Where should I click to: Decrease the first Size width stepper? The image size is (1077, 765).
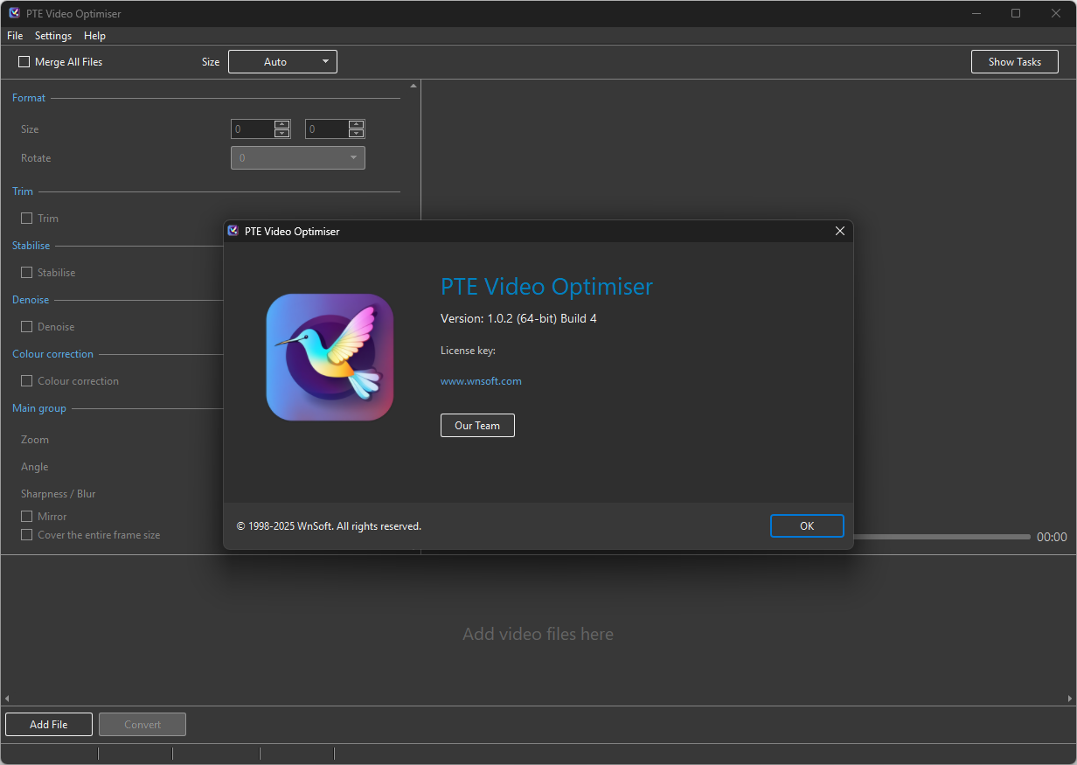[x=281, y=134]
